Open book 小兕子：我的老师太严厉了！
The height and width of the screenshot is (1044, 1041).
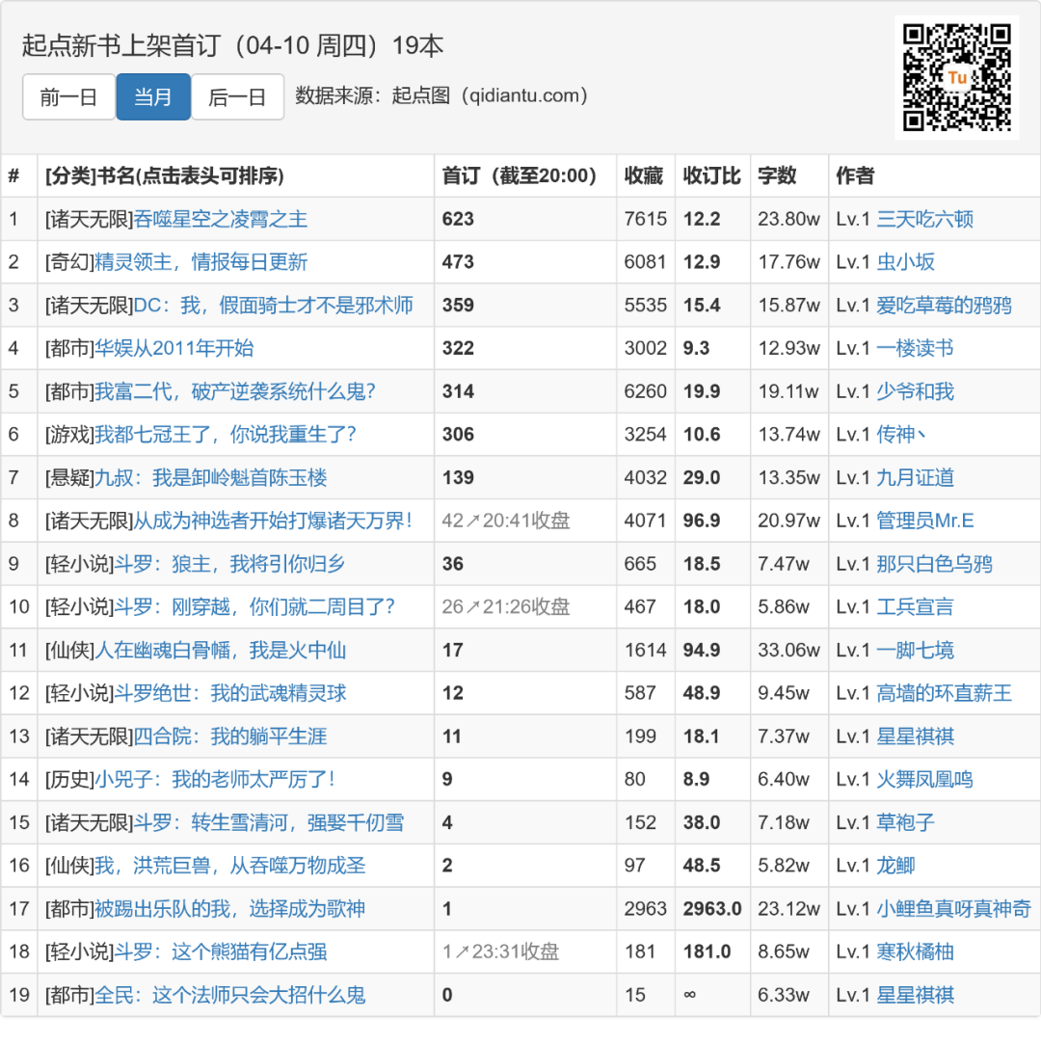click(215, 779)
